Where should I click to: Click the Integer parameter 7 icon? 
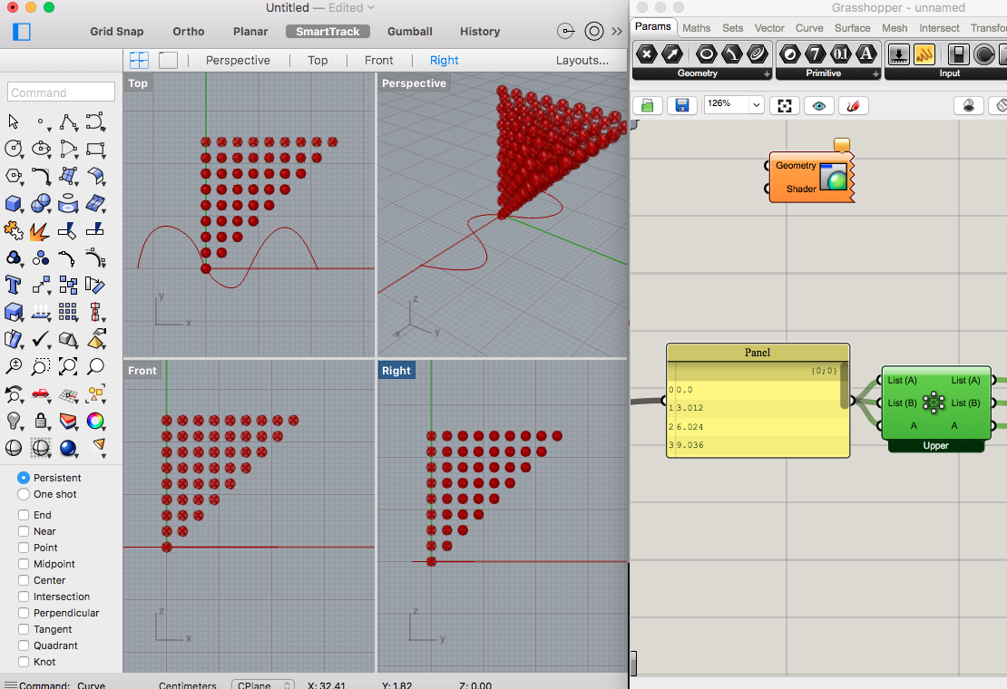[815, 54]
